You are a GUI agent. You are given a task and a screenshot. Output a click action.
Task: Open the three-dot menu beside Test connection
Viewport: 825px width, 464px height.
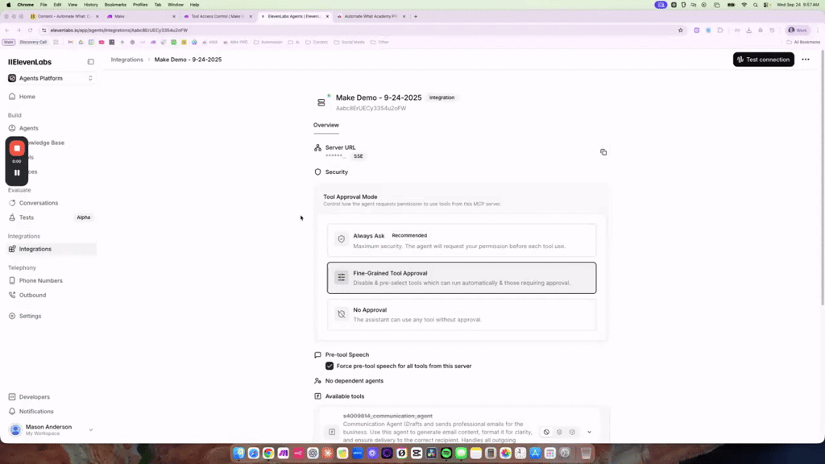[x=806, y=60]
